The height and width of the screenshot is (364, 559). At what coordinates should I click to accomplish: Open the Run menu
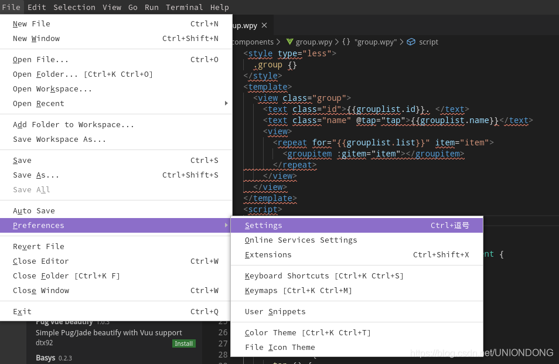152,7
